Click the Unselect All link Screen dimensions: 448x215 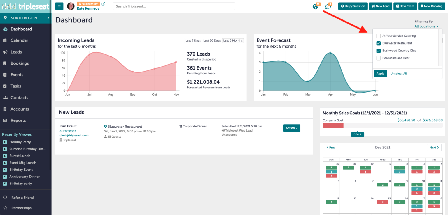coord(398,74)
